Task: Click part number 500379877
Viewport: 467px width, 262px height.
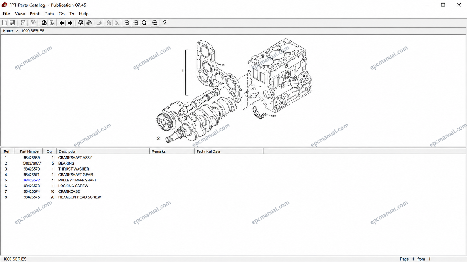Action: coord(32,163)
